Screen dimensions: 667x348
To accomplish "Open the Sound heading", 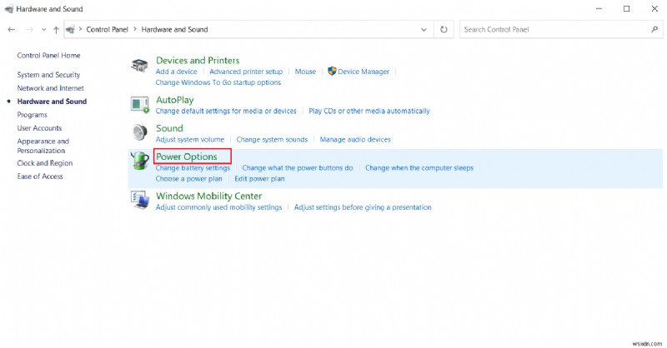I will click(169, 128).
